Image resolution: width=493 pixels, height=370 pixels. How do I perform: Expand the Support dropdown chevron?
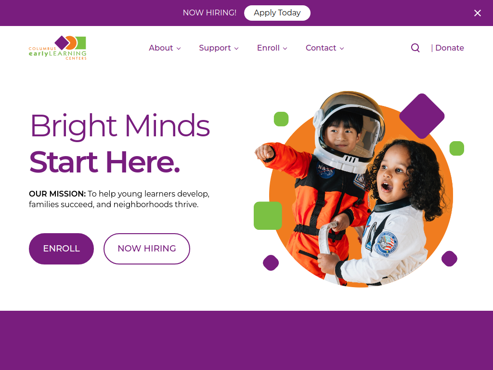[236, 49]
